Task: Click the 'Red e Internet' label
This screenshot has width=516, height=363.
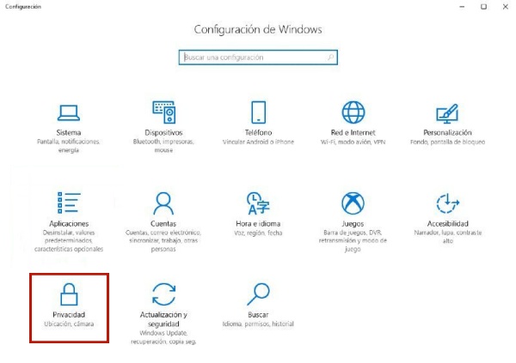Action: tap(353, 133)
